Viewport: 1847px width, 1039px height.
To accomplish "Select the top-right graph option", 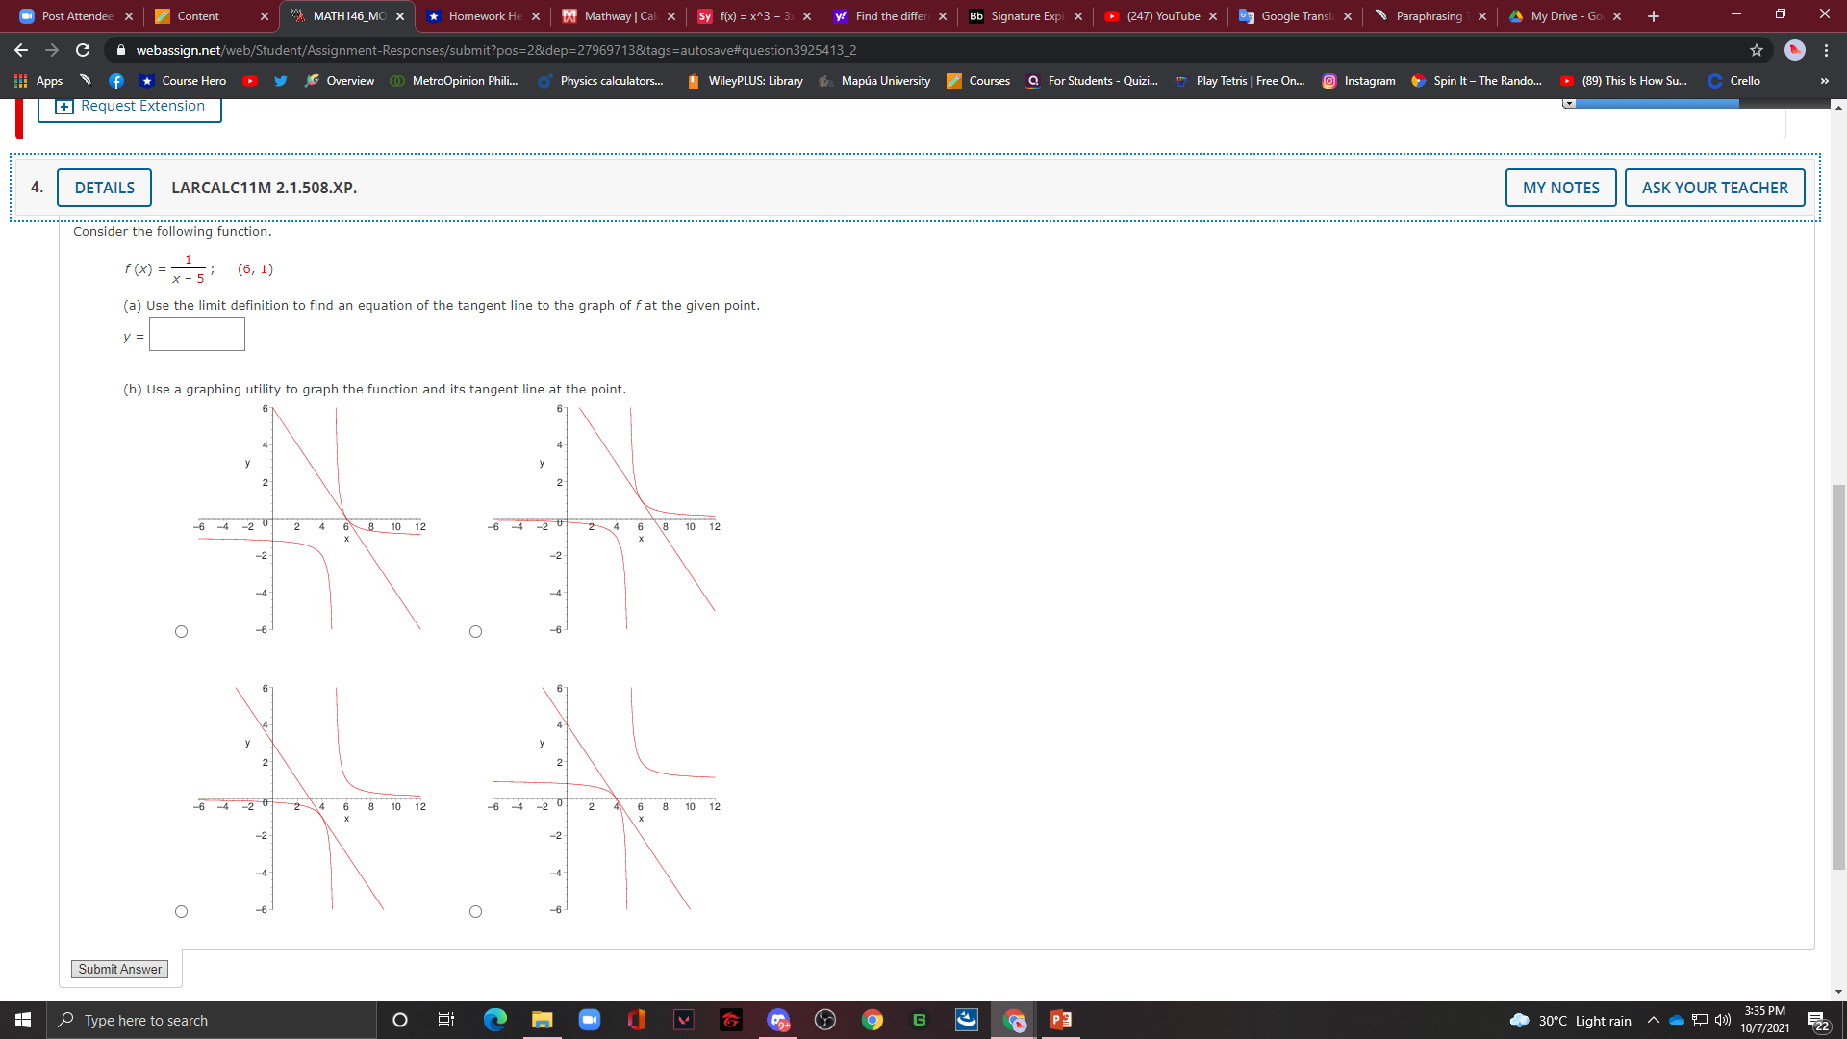I will point(475,632).
